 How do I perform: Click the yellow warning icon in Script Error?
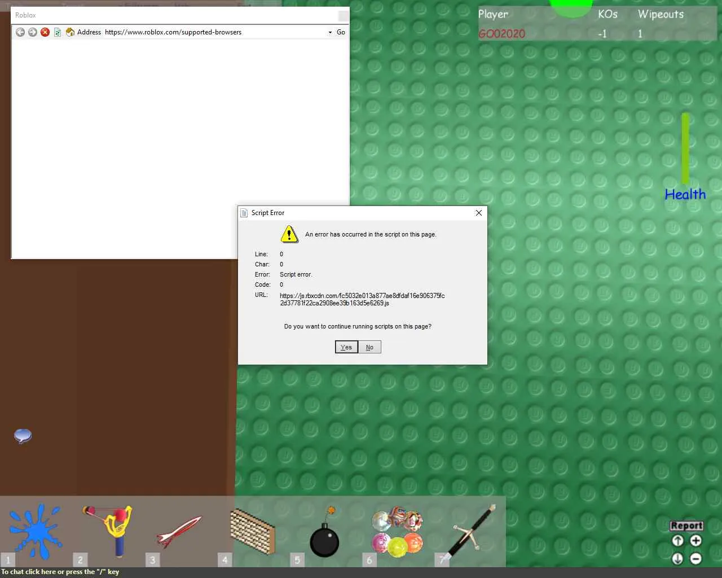click(x=289, y=234)
